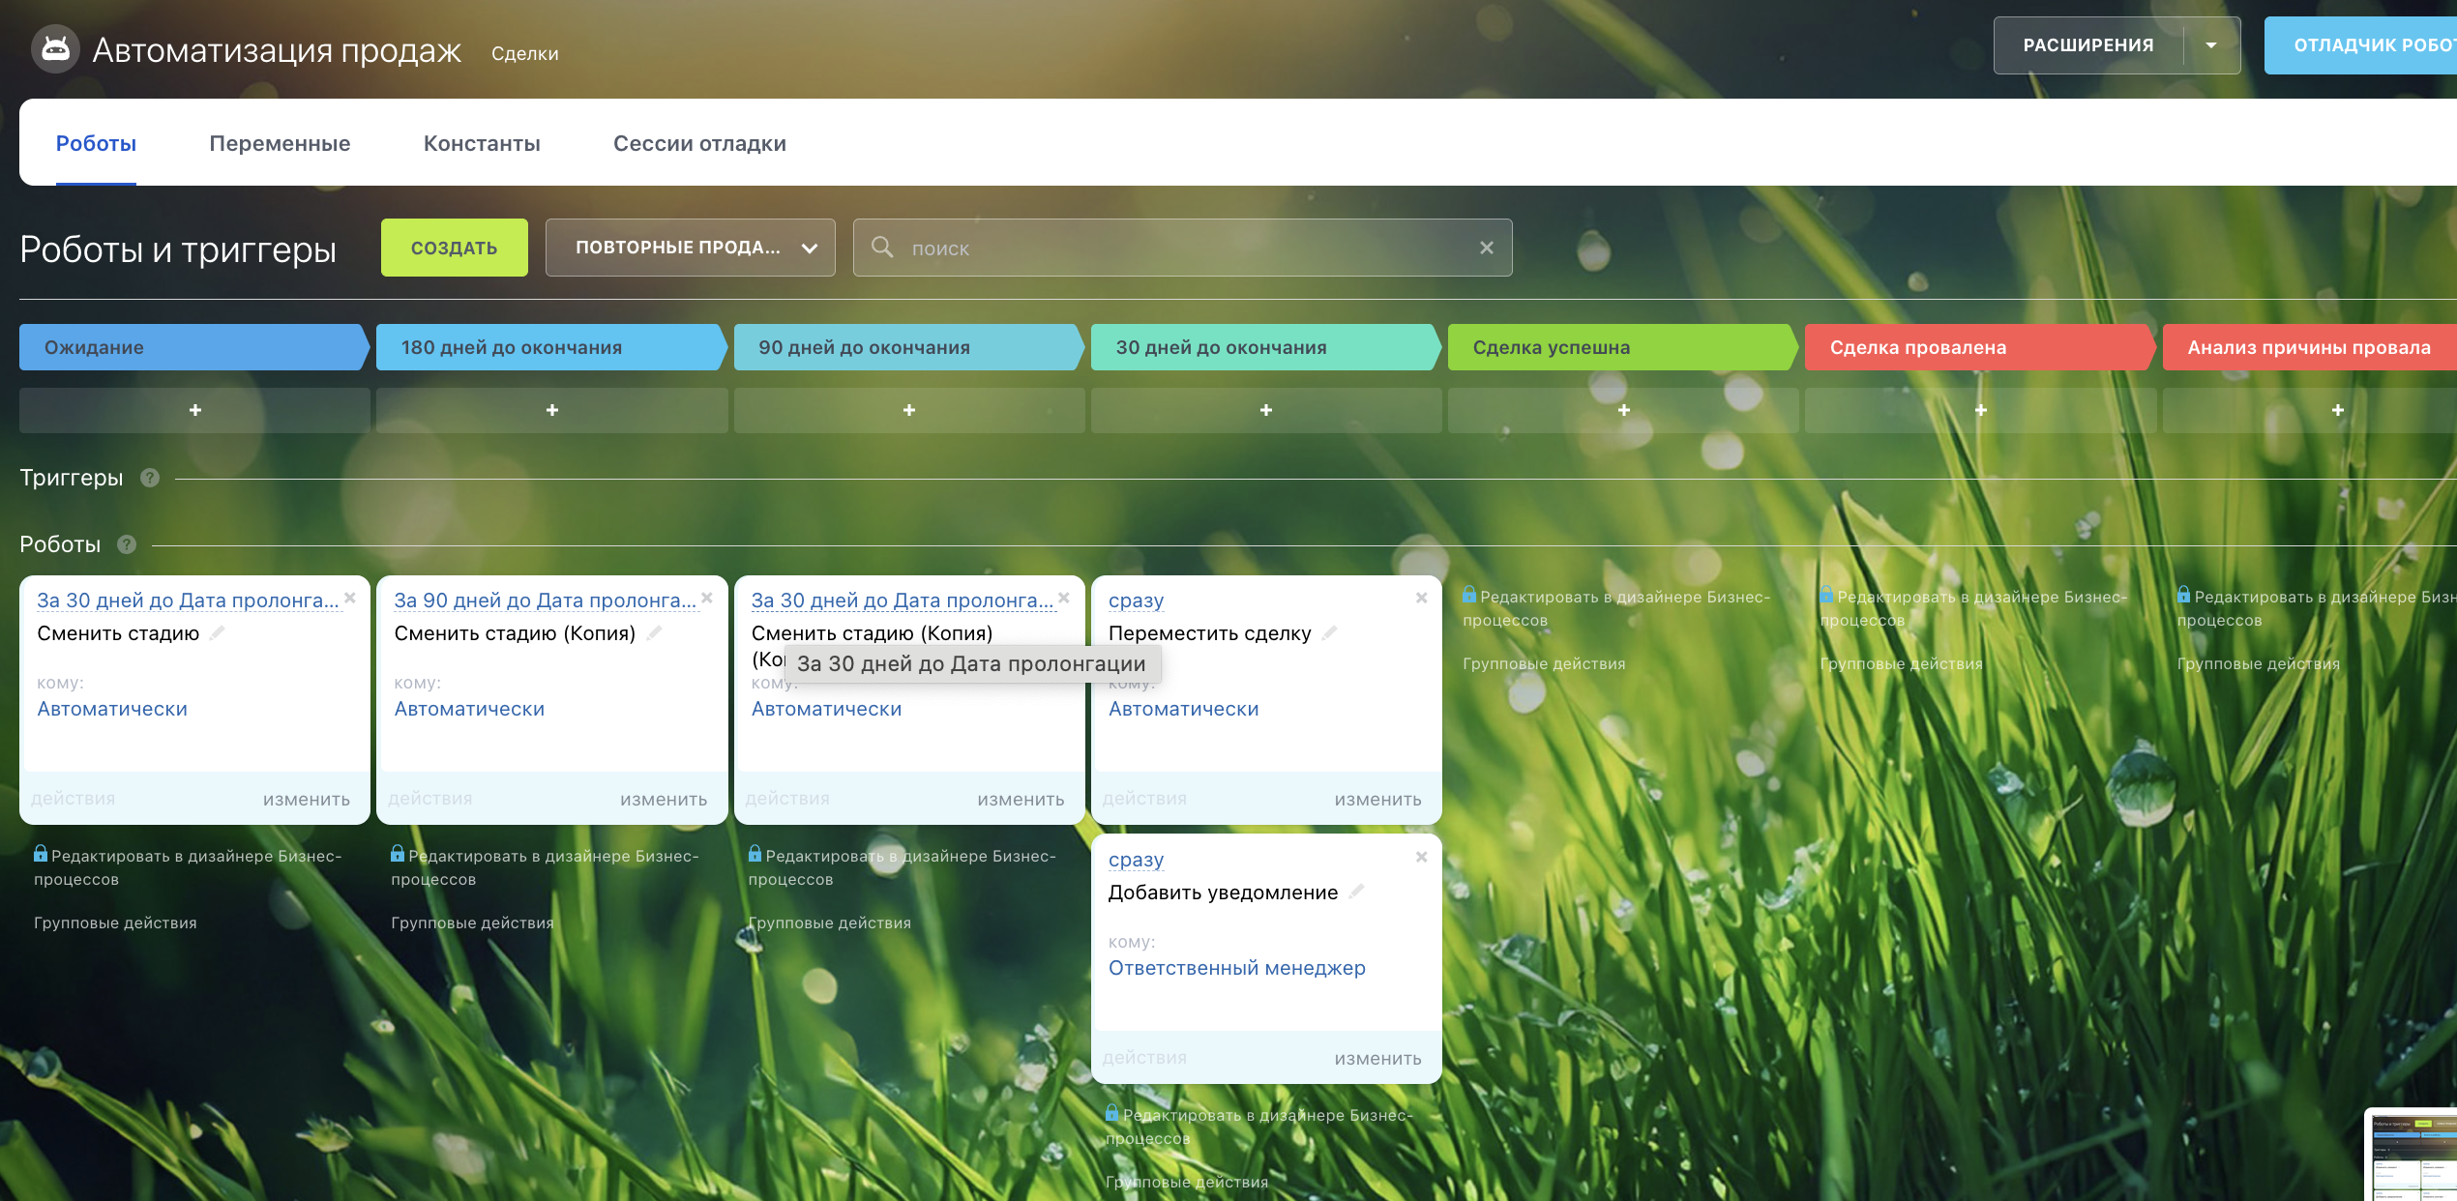The width and height of the screenshot is (2457, 1201).
Task: Click pencil icon beside Добавить уведомление
Action: pos(1356,892)
